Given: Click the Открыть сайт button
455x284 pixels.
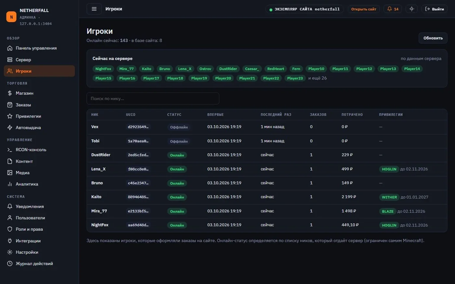Looking at the screenshot, I should (x=364, y=9).
